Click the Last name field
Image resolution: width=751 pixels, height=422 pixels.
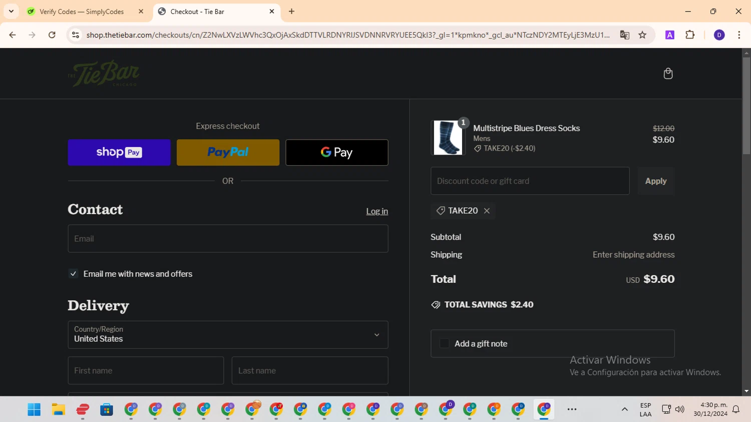(310, 370)
